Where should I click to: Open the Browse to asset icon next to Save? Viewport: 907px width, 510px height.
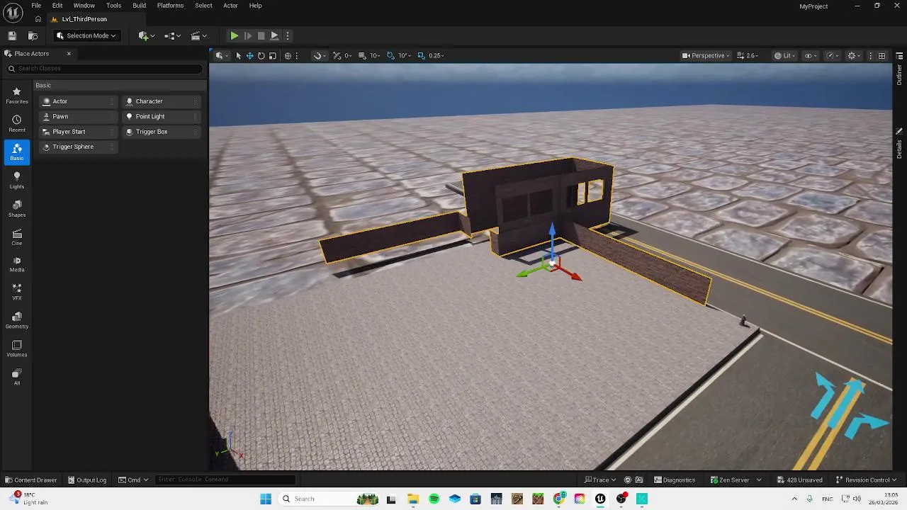pyautogui.click(x=33, y=35)
